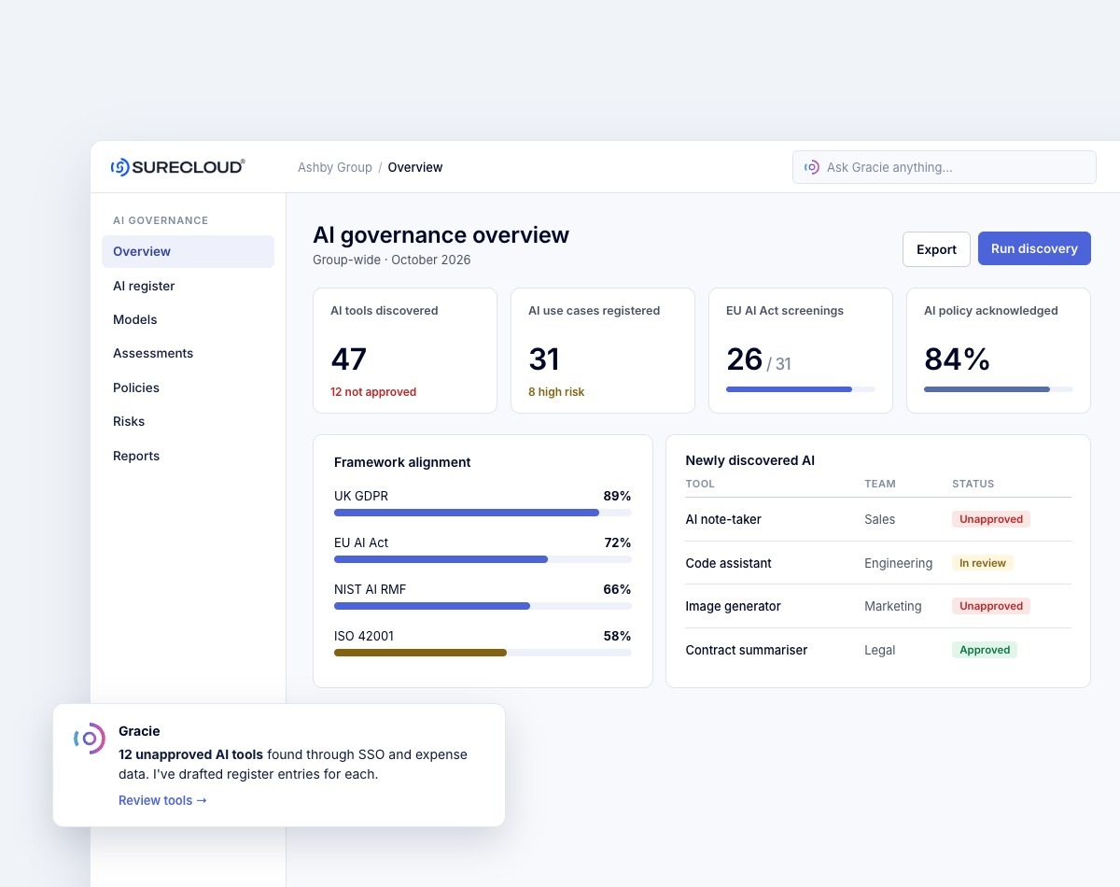The width and height of the screenshot is (1120, 887).
Task: Navigate to Policies in the sidebar
Action: click(x=188, y=387)
